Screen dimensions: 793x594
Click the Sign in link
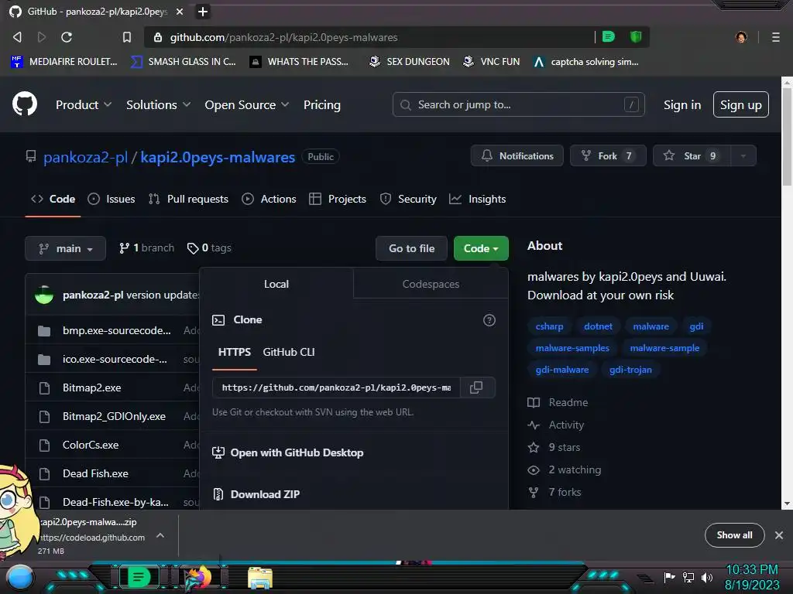point(682,104)
